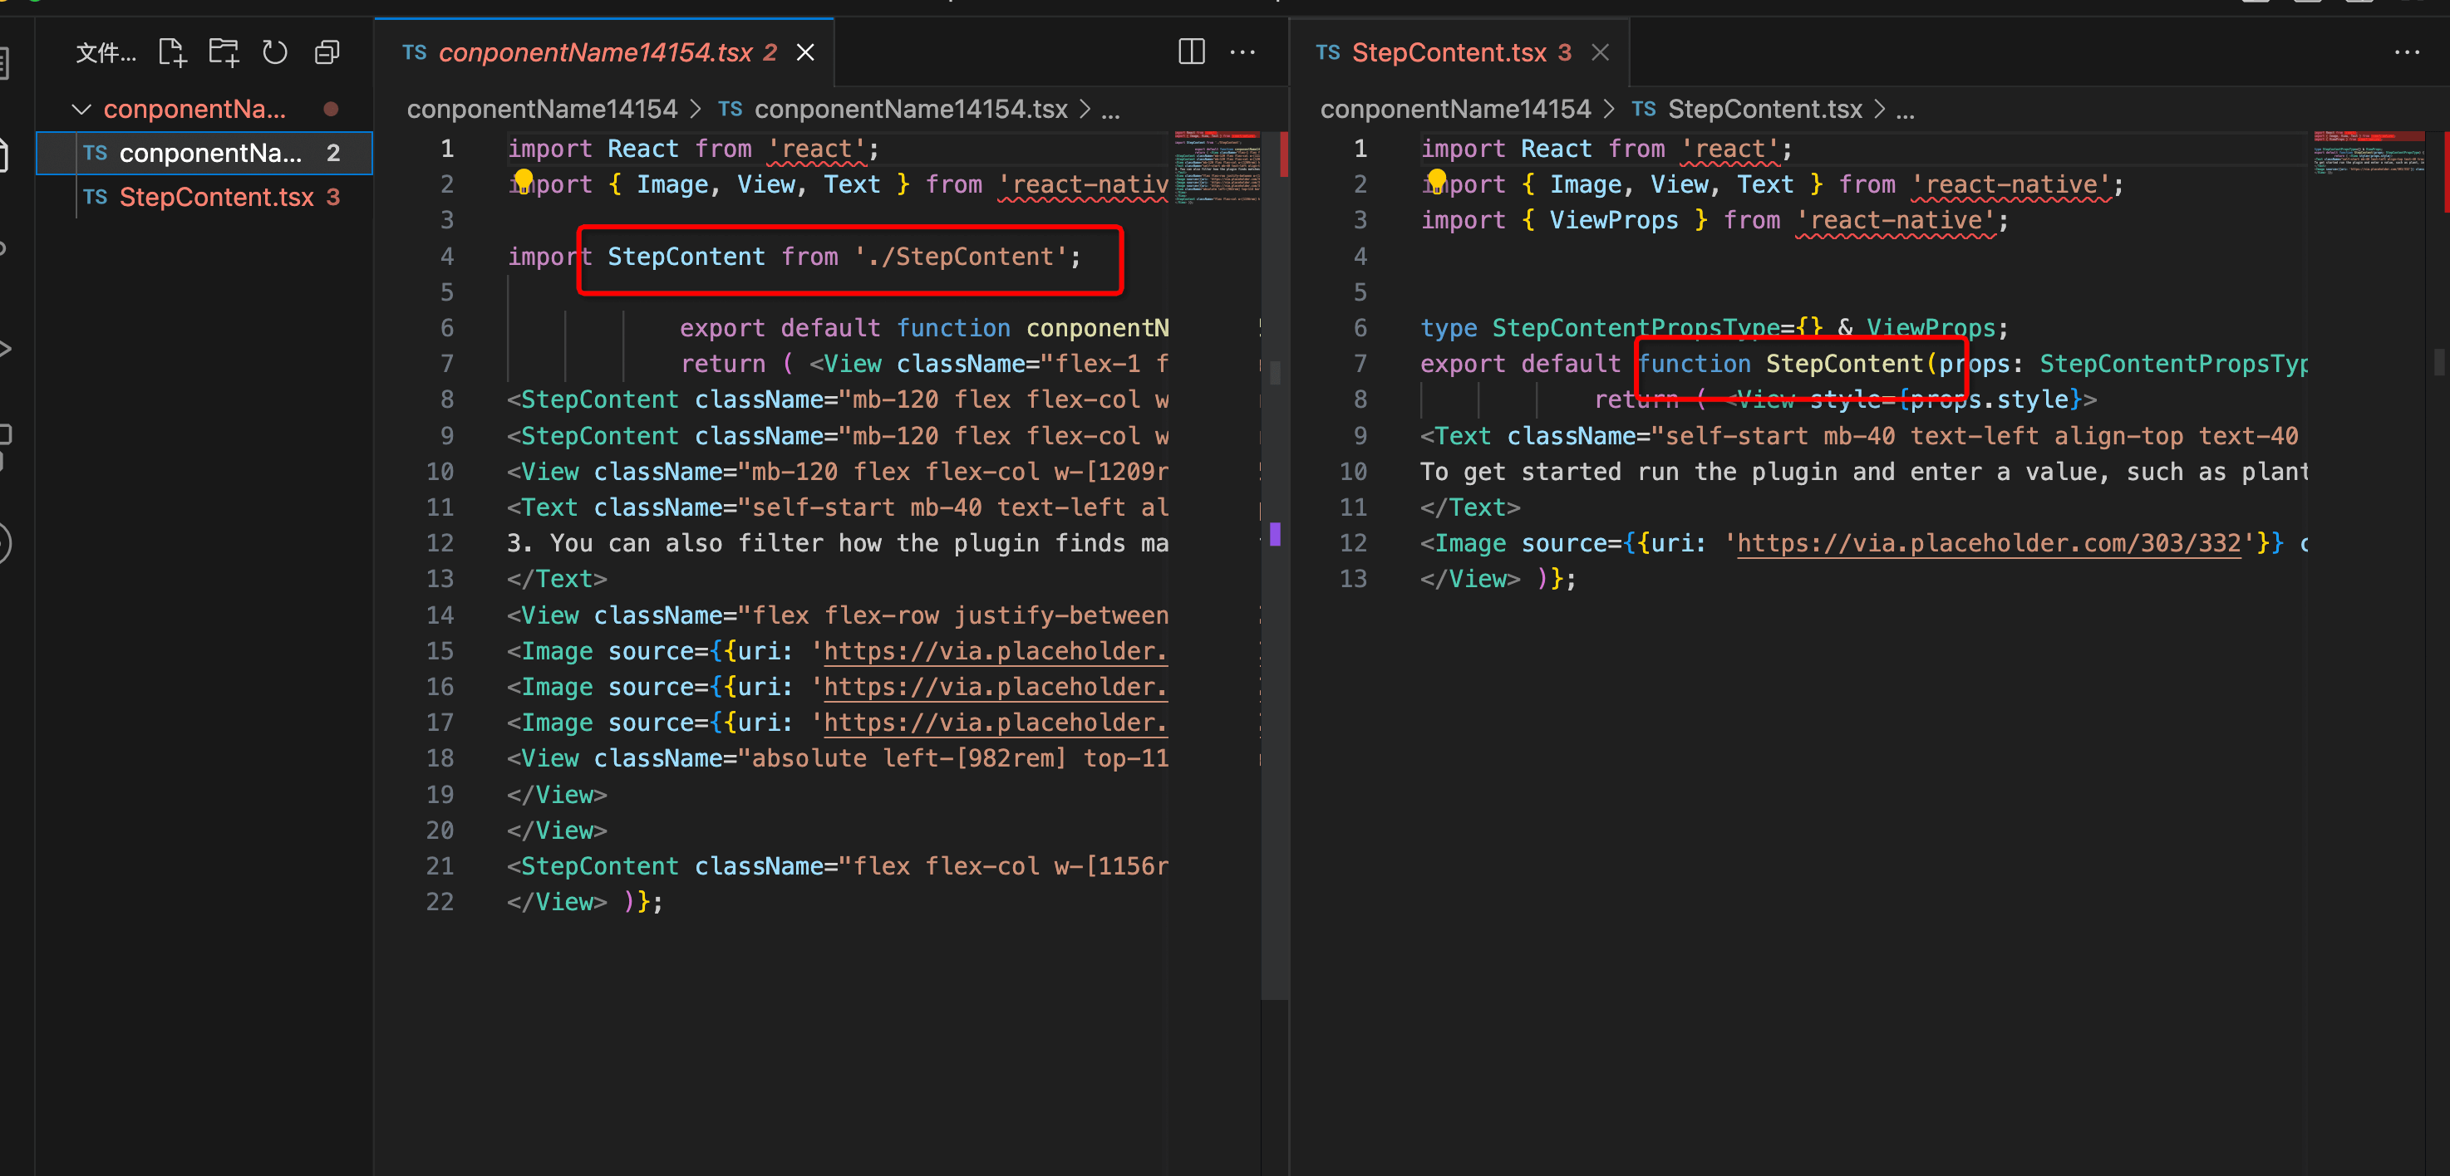This screenshot has height=1176, width=2450.
Task: Click conponentName14154 folder in left breadcrumb
Action: point(542,110)
